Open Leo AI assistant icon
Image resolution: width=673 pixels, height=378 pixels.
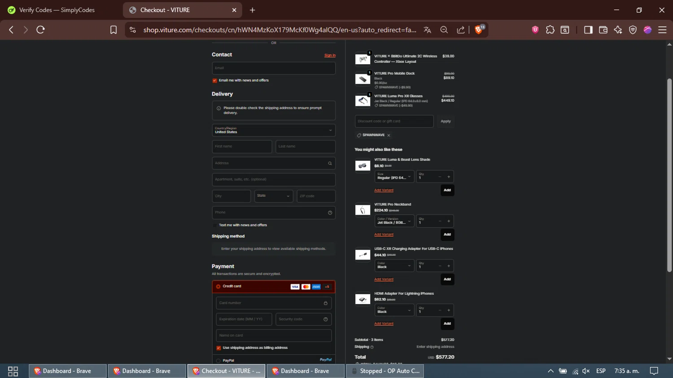pos(618,30)
